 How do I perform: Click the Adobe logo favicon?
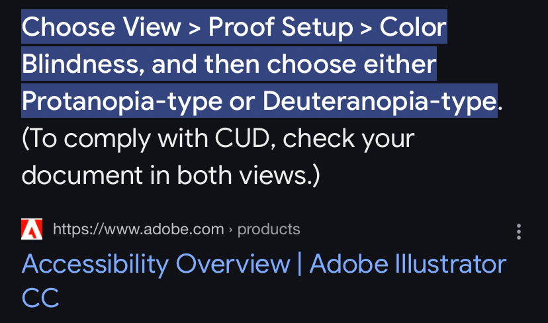[x=32, y=230]
